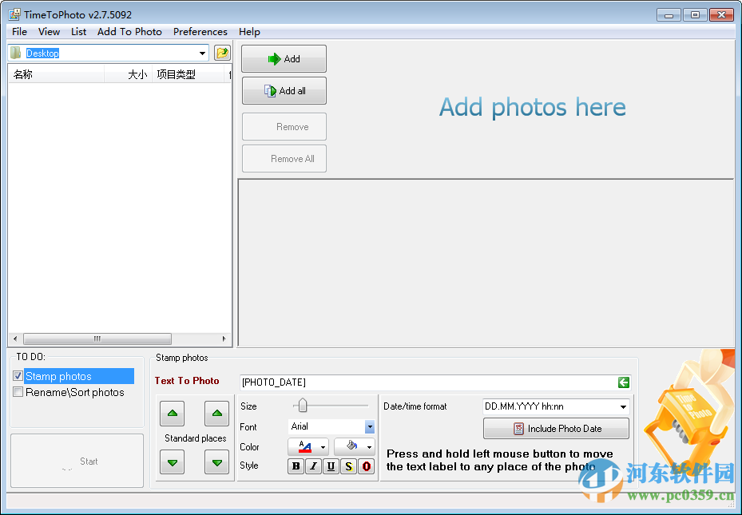Move label to bottom-right standard place
This screenshot has height=515, width=742.
[216, 462]
